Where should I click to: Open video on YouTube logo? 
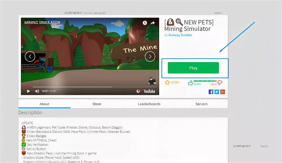click(x=149, y=91)
